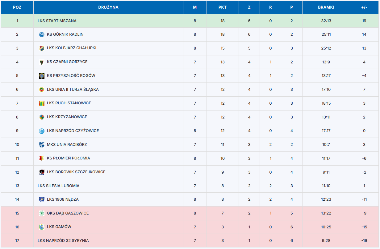Click the KS Czarni Gorzyce team logo
The image size is (380, 249).
click(41, 62)
